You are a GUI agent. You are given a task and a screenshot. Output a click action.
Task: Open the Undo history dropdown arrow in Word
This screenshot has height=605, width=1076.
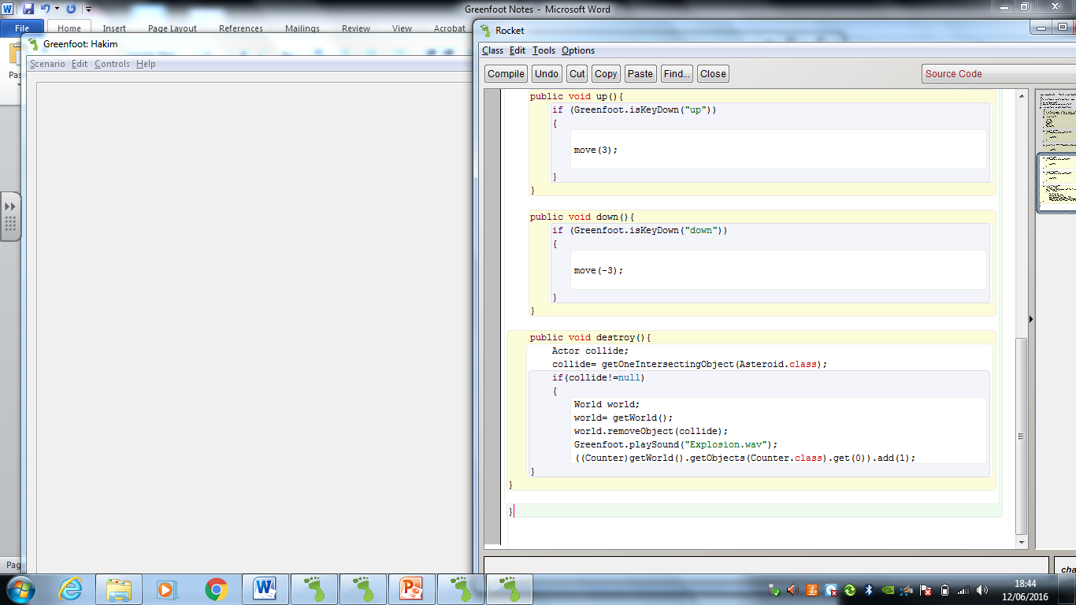coord(57,9)
